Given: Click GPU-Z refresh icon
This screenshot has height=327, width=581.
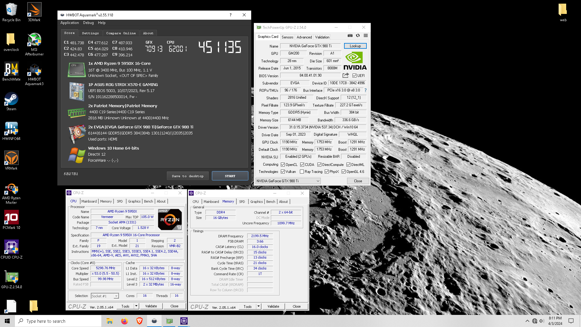Looking at the screenshot, I should pos(358,35).
